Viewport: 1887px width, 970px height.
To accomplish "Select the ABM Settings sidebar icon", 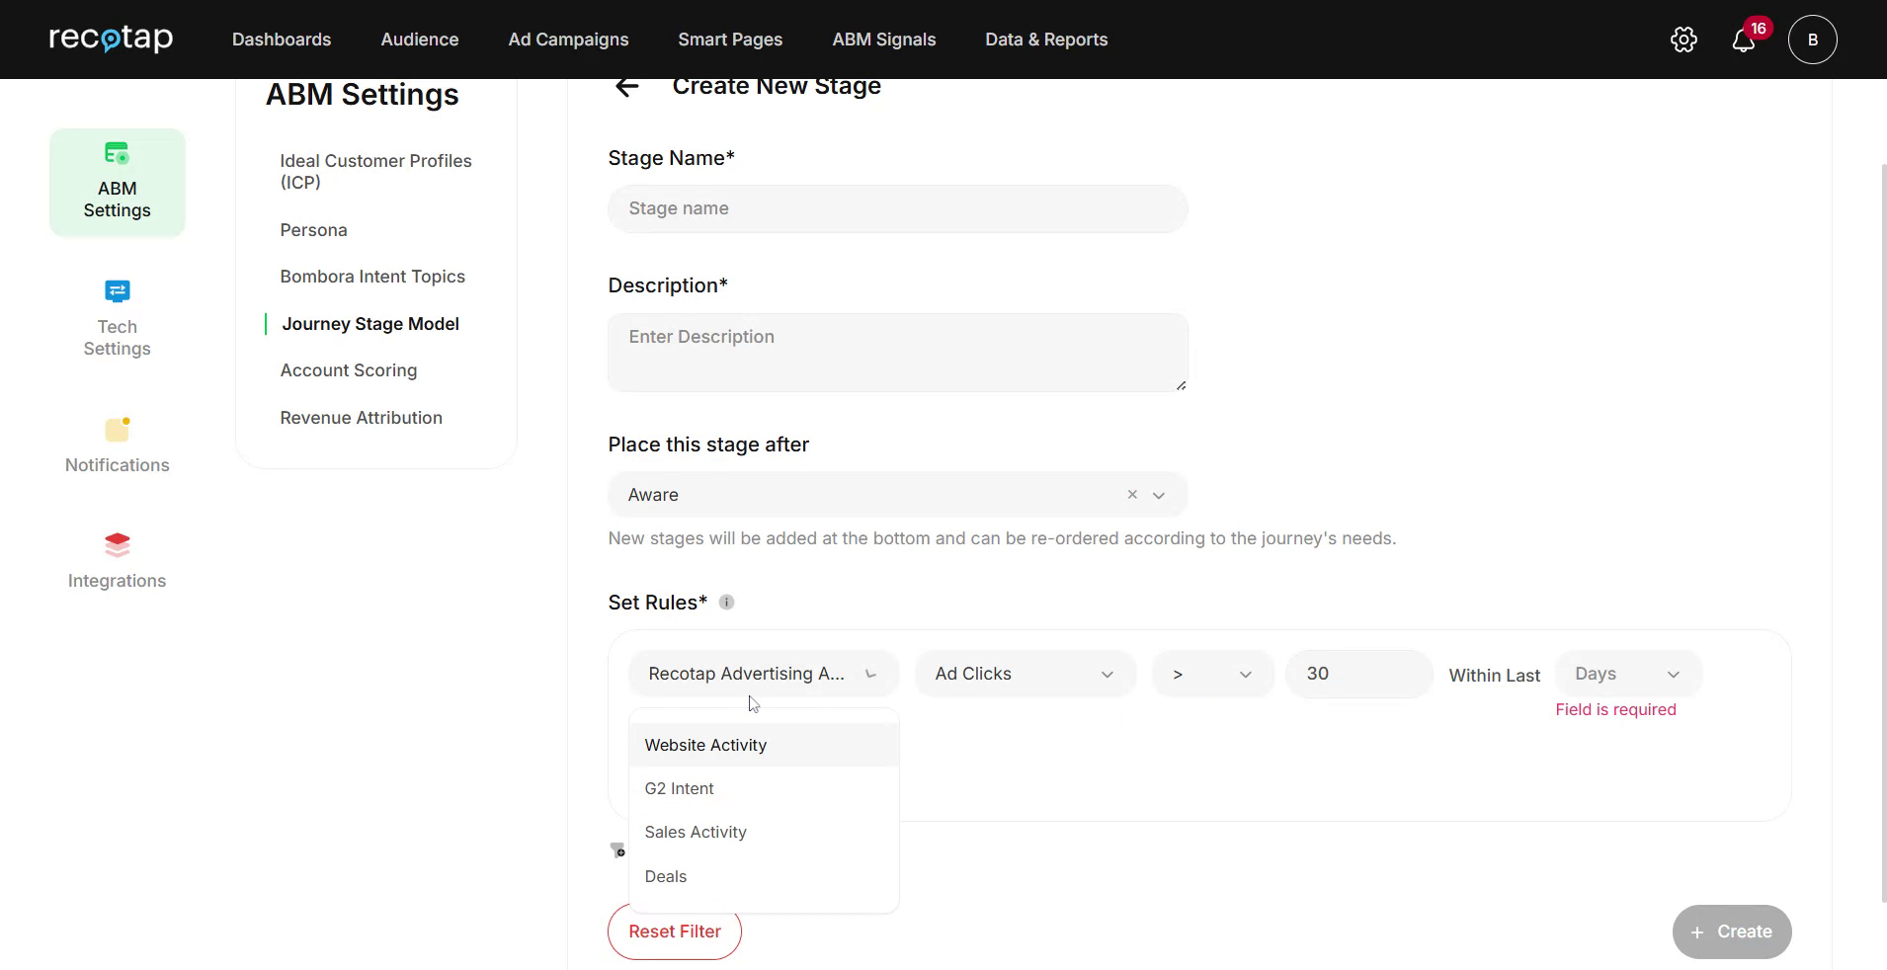I will pyautogui.click(x=117, y=182).
